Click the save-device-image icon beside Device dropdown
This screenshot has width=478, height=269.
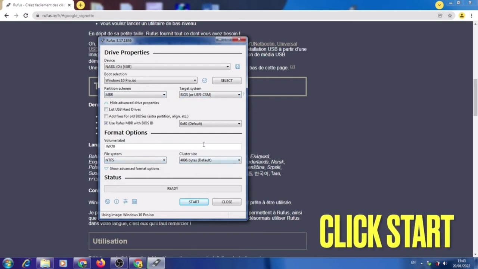tap(238, 67)
